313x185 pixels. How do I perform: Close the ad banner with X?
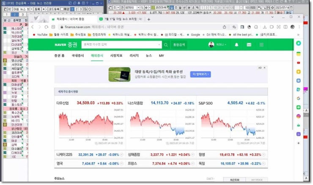point(264,68)
